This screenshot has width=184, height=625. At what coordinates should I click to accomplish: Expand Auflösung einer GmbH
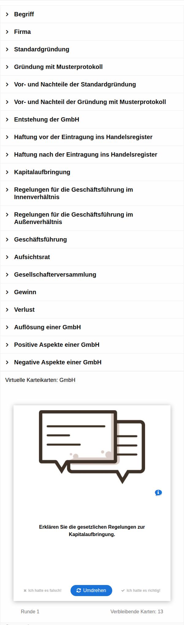92,327
